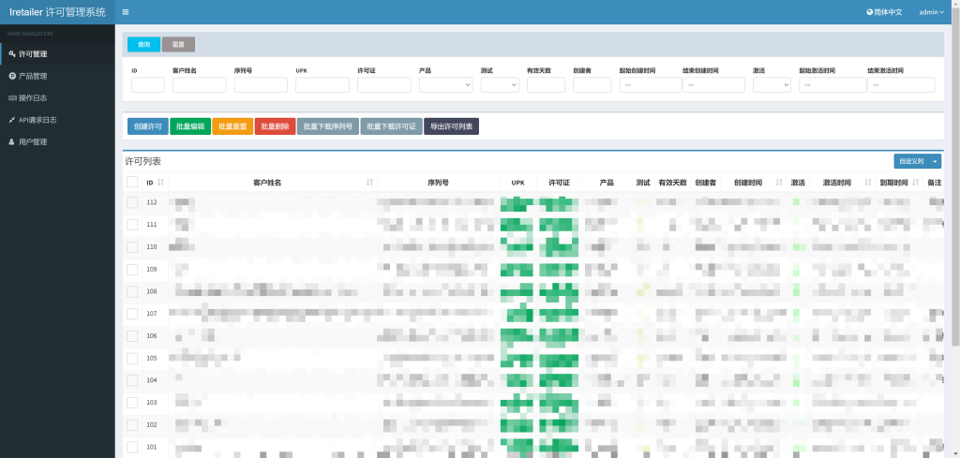Screen dimensions: 960x458
Task: Check the checkbox for row ID 112
Action: click(x=132, y=202)
